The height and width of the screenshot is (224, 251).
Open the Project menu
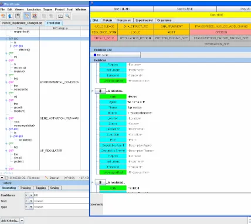tap(60, 9)
